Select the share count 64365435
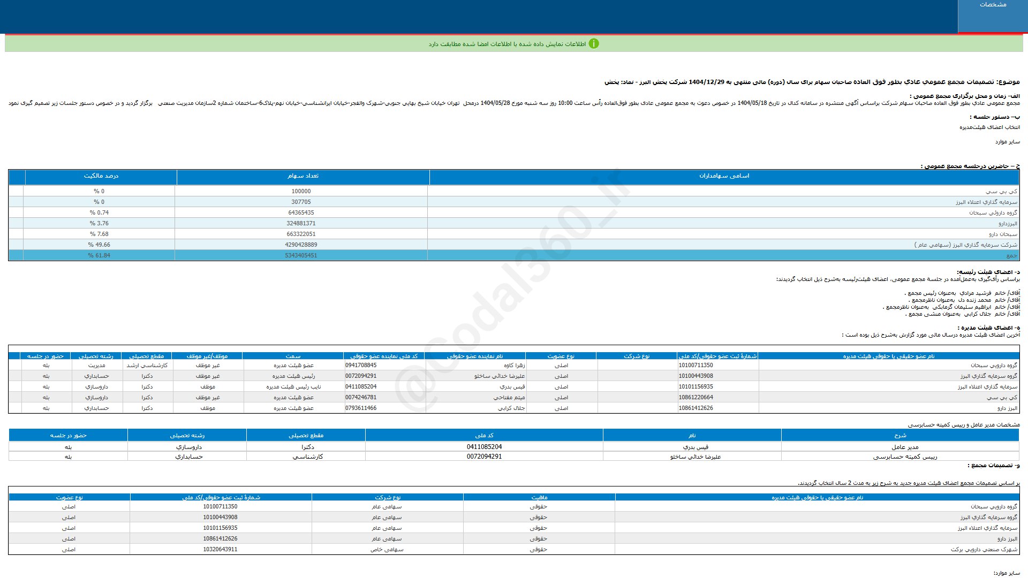Image resolution: width=1028 pixels, height=578 pixels. 301,212
